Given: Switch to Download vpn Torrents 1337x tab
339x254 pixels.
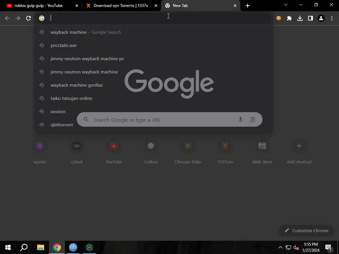Looking at the screenshot, I should pyautogui.click(x=121, y=6).
